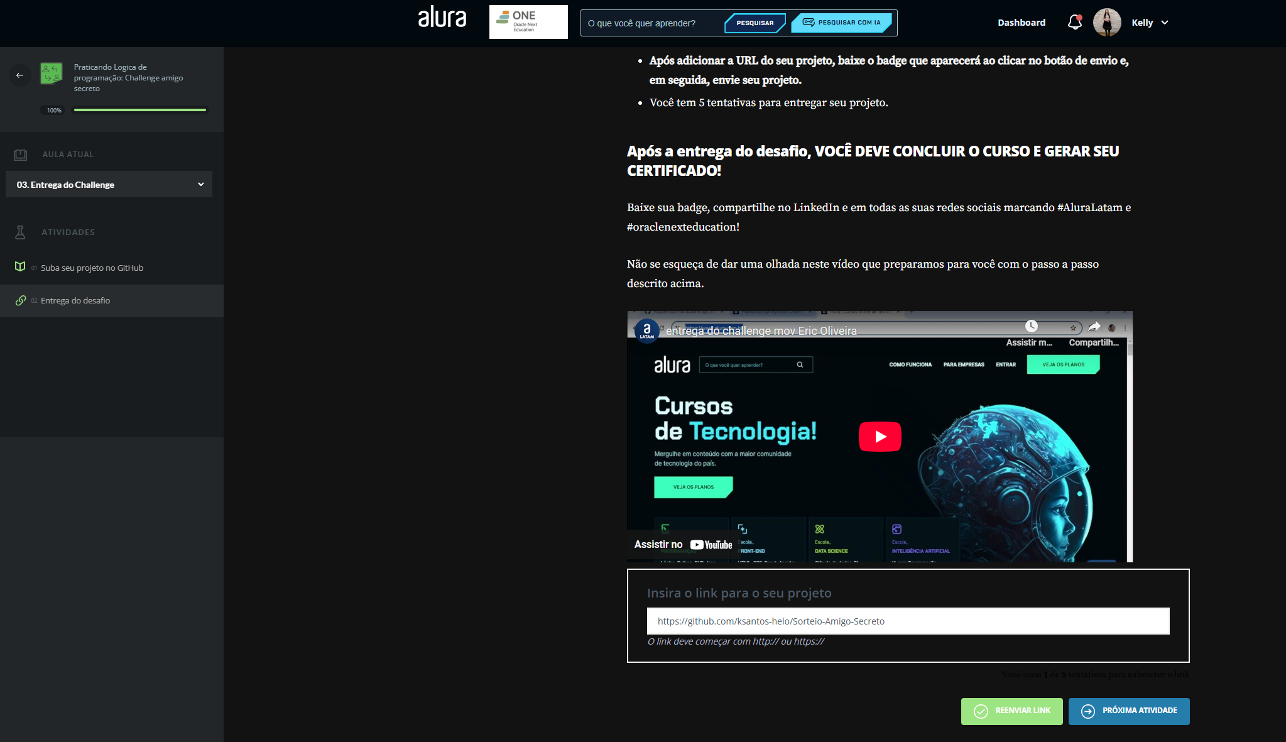Screen dimensions: 1286x742
Task: Click the REENVIAR LINK button
Action: coord(1011,711)
